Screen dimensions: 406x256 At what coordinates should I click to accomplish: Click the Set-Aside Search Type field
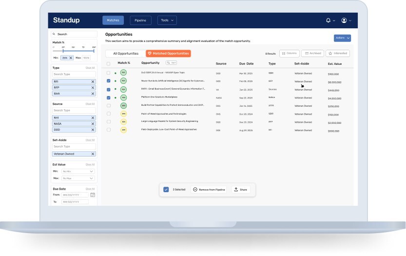[74, 146]
